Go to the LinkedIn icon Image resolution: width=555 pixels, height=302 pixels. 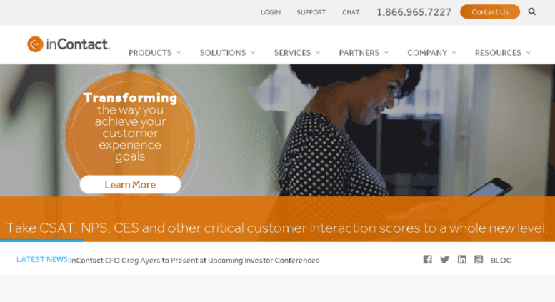click(x=461, y=260)
